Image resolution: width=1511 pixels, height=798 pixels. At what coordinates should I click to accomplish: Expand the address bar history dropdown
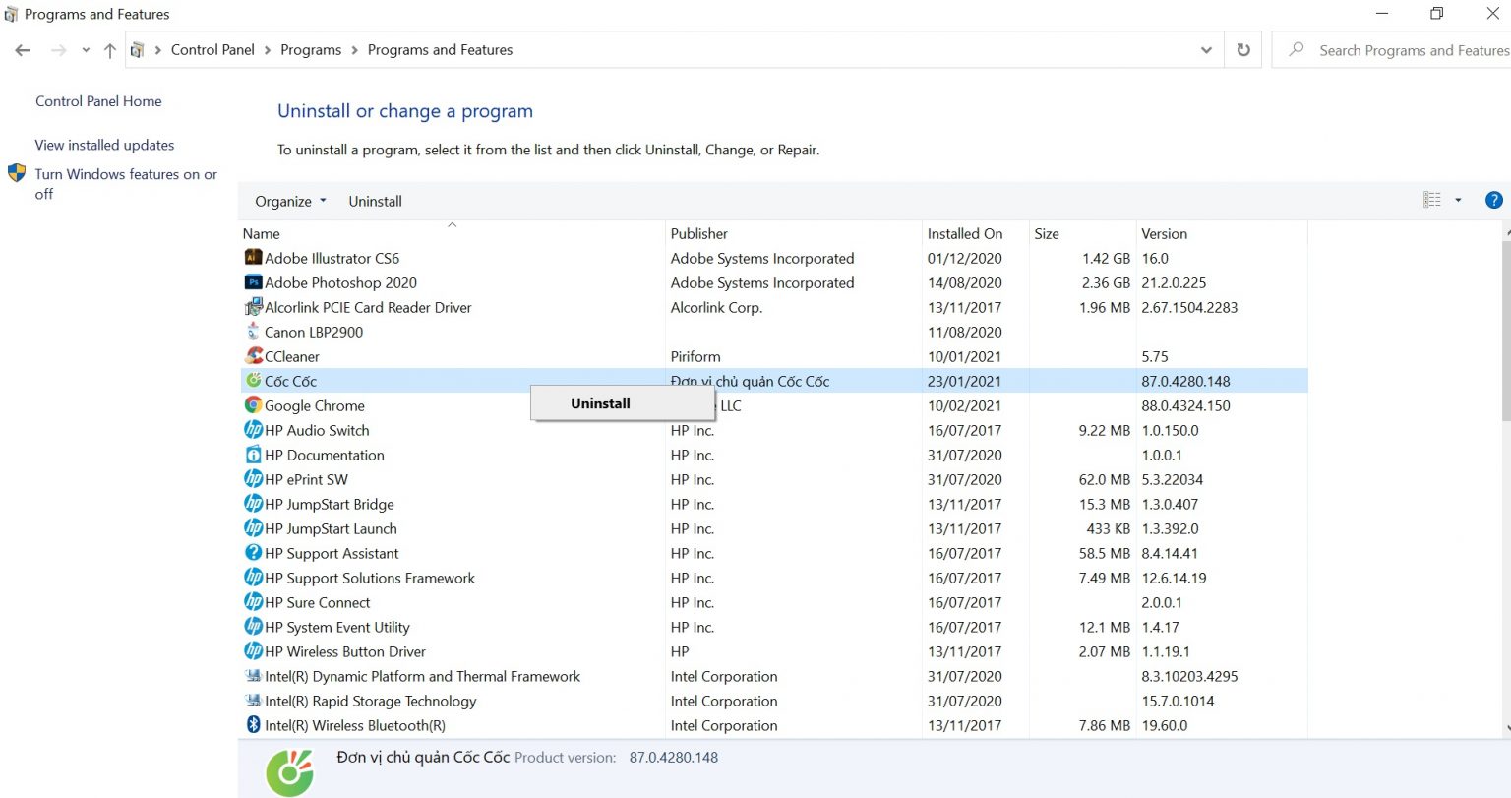[1206, 50]
